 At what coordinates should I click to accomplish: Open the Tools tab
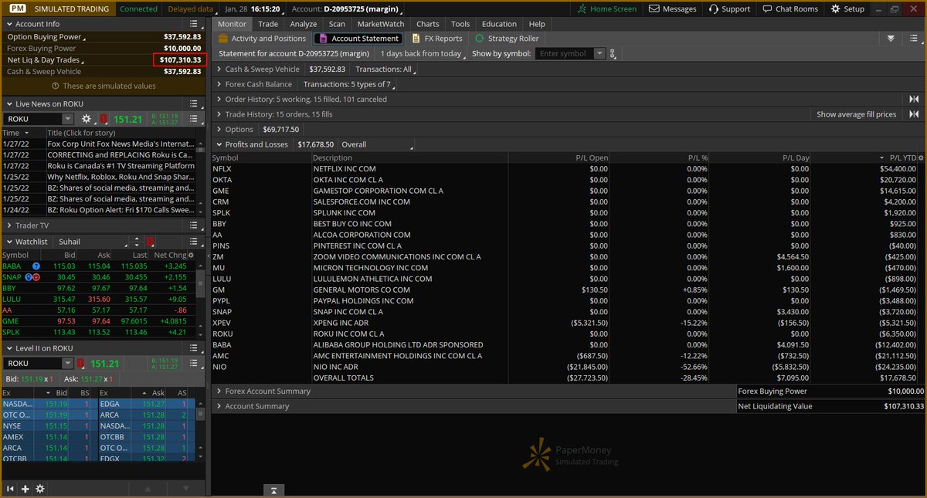pyautogui.click(x=460, y=24)
